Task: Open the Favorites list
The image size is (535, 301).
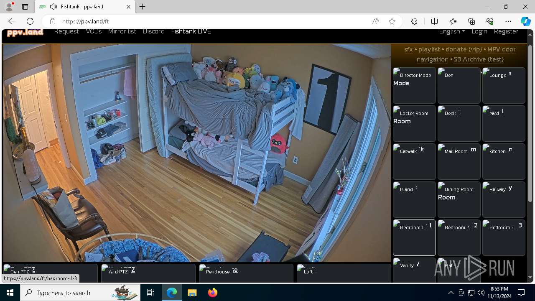Action: (453, 21)
